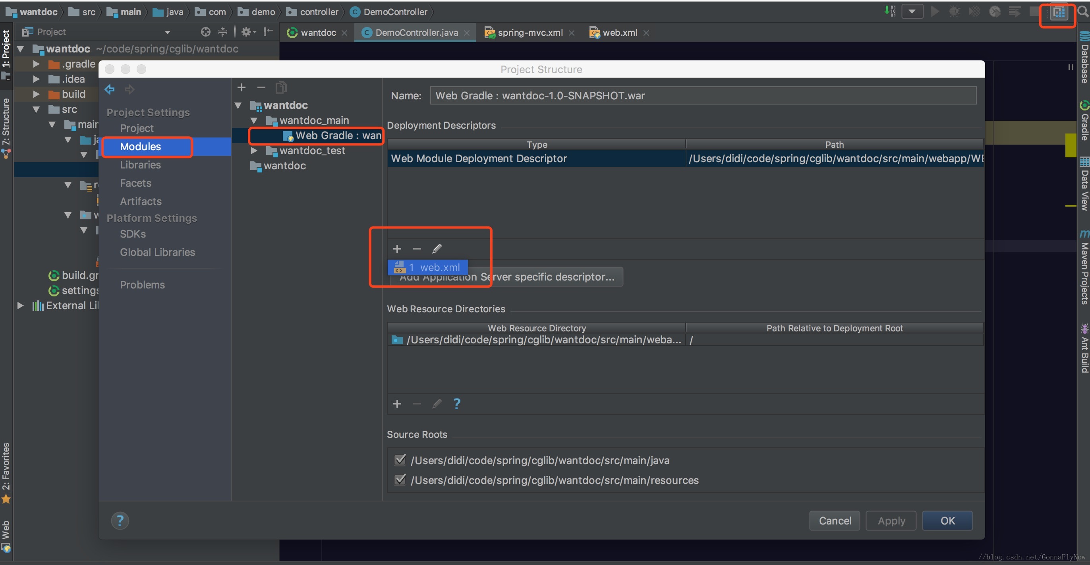Open Project Structure icon in top toolbar
Viewport: 1090px width, 565px height.
click(x=1059, y=12)
